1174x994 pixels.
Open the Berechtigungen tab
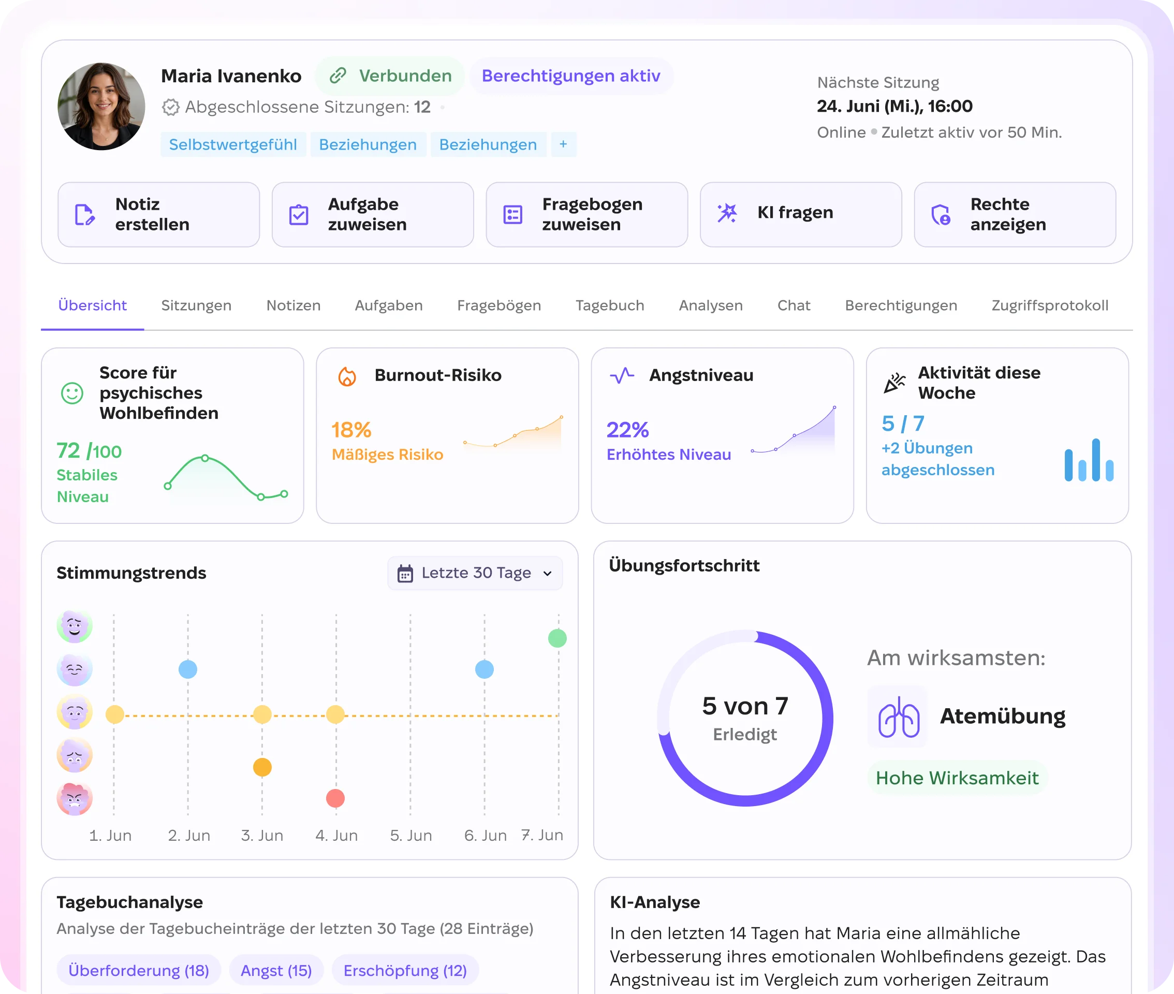901,305
